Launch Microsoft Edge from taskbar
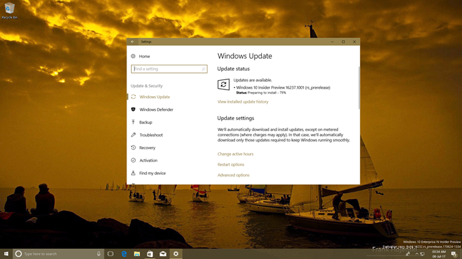This screenshot has width=462, height=259. [x=124, y=254]
